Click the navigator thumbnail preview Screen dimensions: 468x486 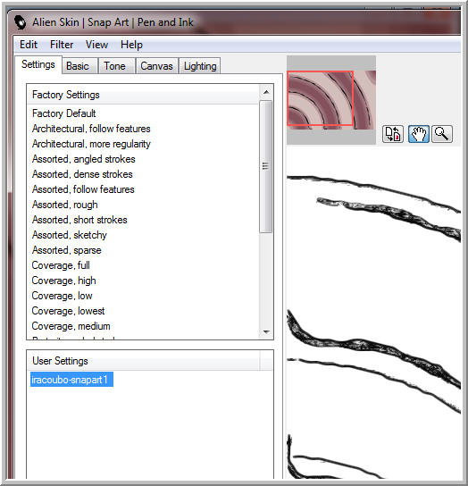(331, 100)
